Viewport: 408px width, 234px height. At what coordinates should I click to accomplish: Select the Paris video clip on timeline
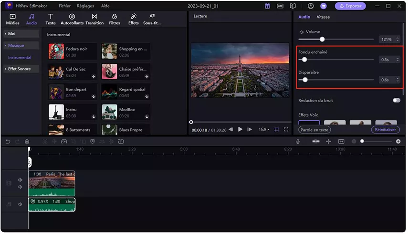pos(52,183)
